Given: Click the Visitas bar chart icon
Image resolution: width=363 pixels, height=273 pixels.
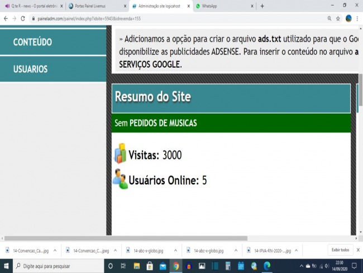Looking at the screenshot, I should [x=120, y=154].
